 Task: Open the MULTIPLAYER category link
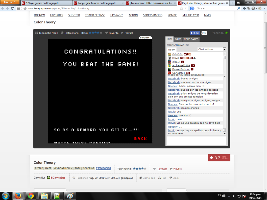[191, 15]
